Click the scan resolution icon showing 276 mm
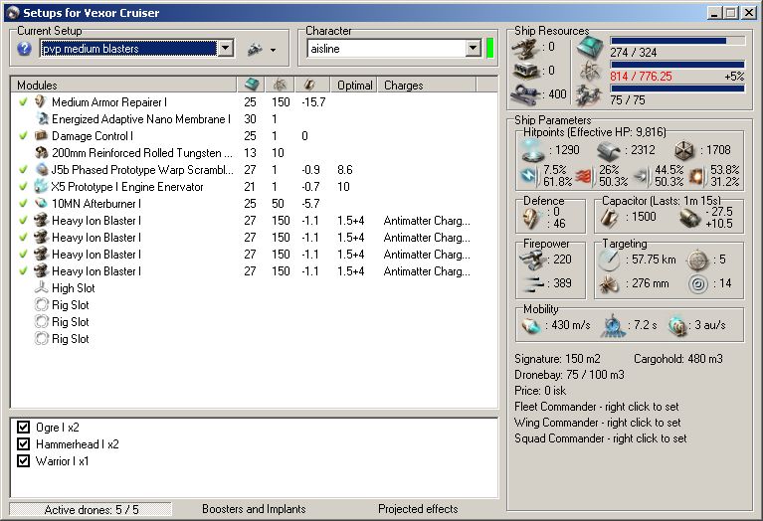This screenshot has width=763, height=521. point(608,283)
